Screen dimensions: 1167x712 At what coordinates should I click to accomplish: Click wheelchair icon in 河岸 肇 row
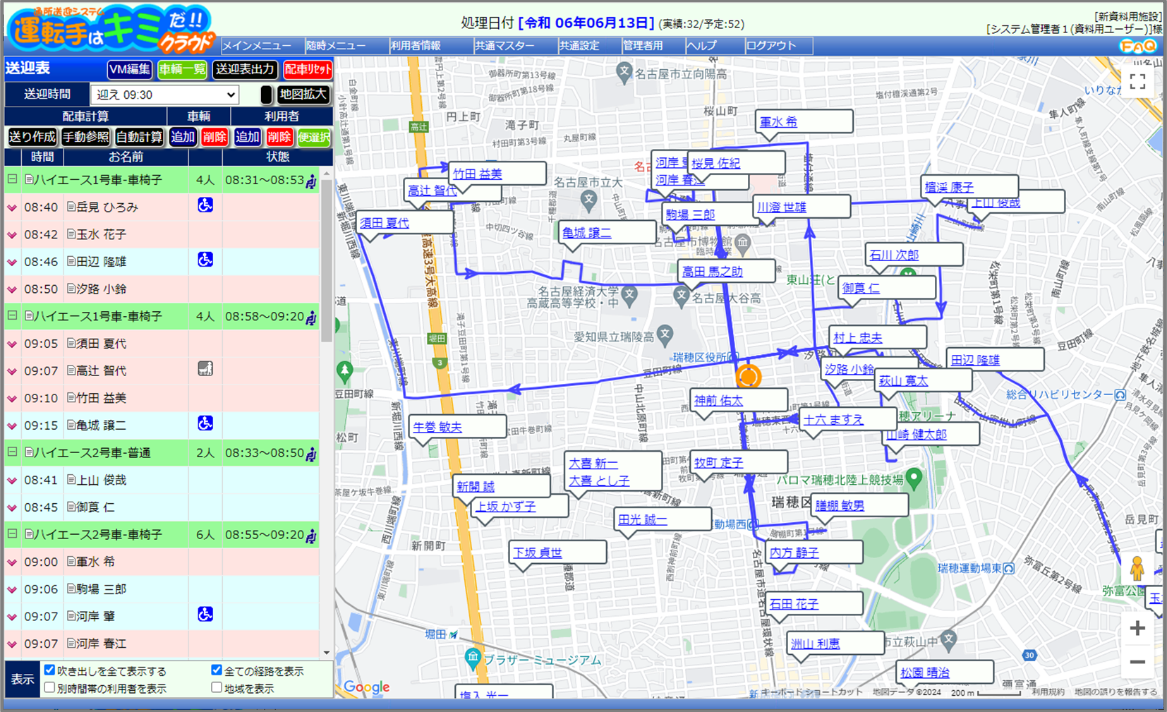[x=205, y=614]
